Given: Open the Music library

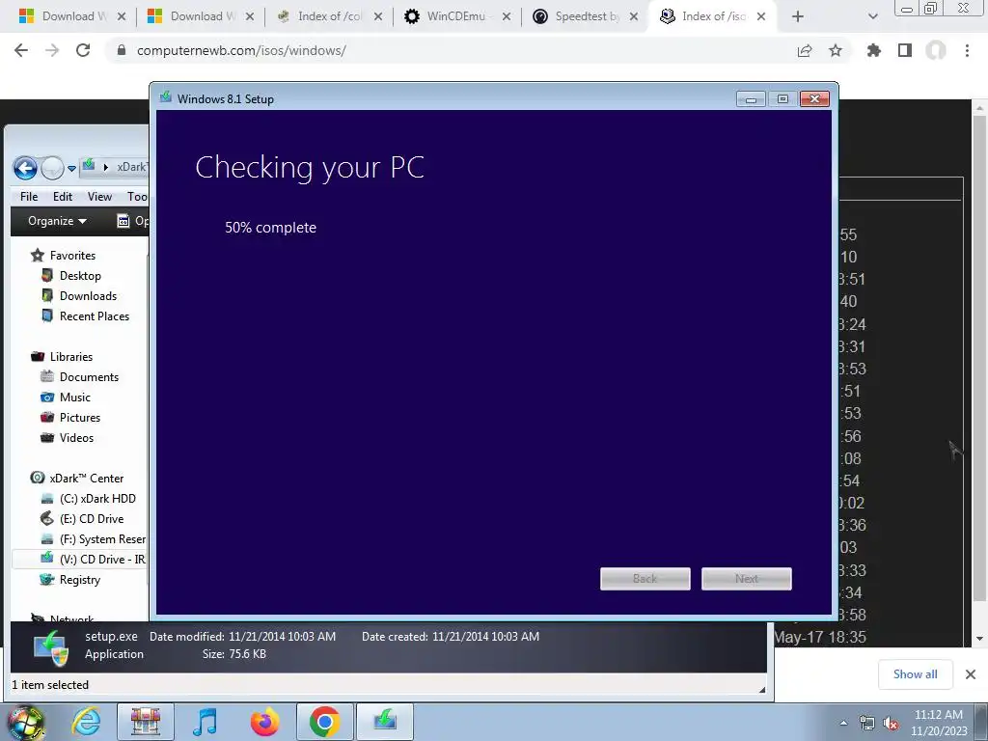Looking at the screenshot, I should (75, 397).
